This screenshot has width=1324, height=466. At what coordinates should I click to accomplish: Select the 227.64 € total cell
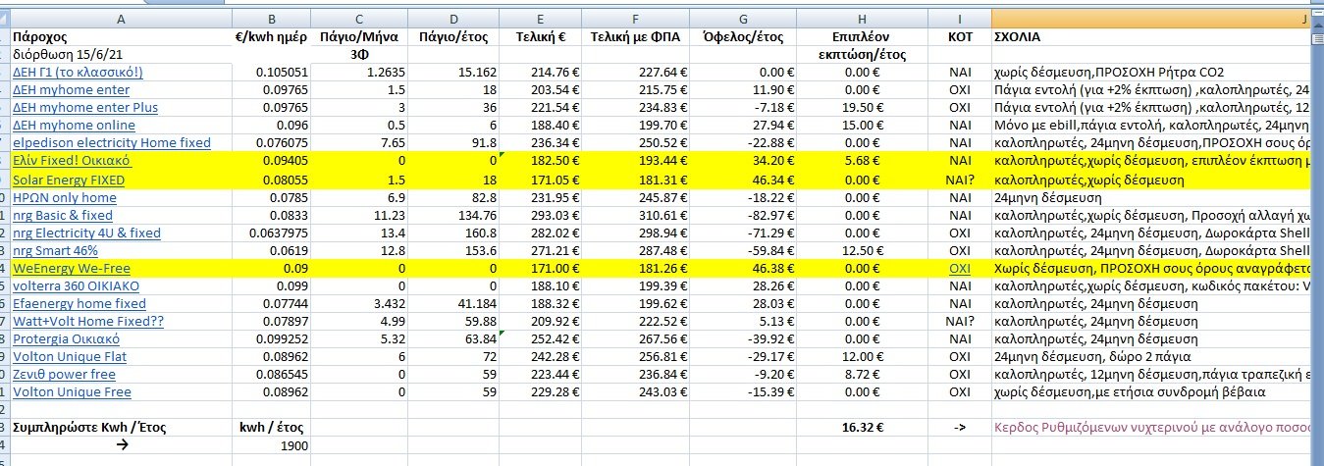[x=637, y=72]
